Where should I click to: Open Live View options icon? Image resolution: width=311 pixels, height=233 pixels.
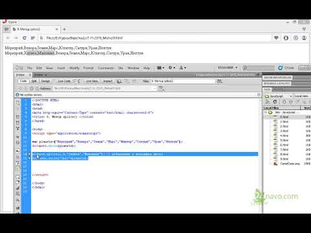(x=161, y=89)
